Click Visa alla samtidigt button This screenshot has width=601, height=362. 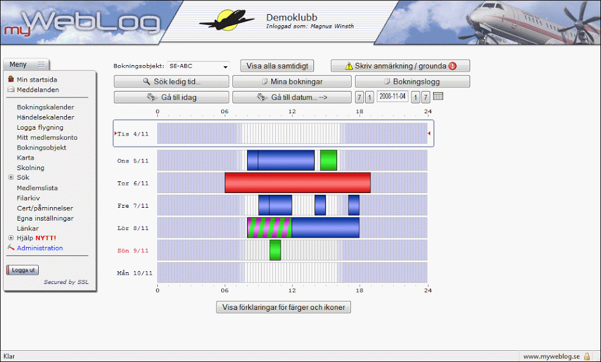(277, 66)
